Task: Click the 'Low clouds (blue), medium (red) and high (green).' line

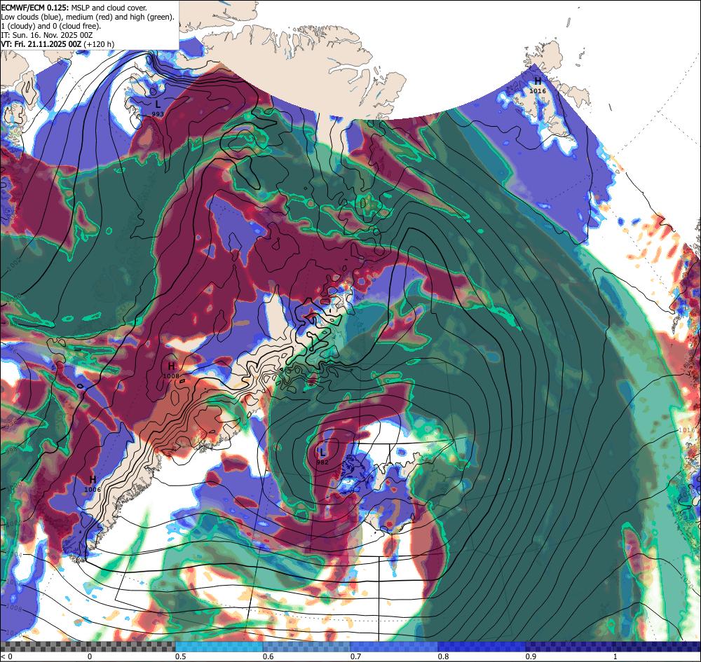Action: [x=88, y=17]
